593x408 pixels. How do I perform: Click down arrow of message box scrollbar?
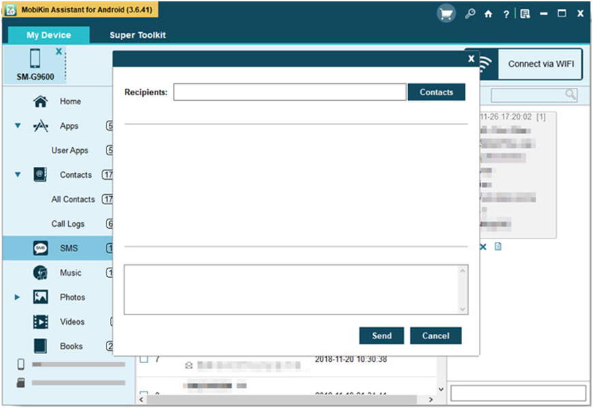click(x=463, y=309)
